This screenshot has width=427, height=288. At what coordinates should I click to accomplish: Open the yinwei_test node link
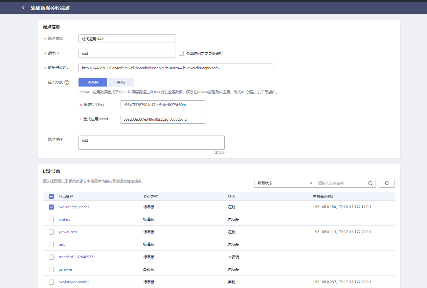68,232
